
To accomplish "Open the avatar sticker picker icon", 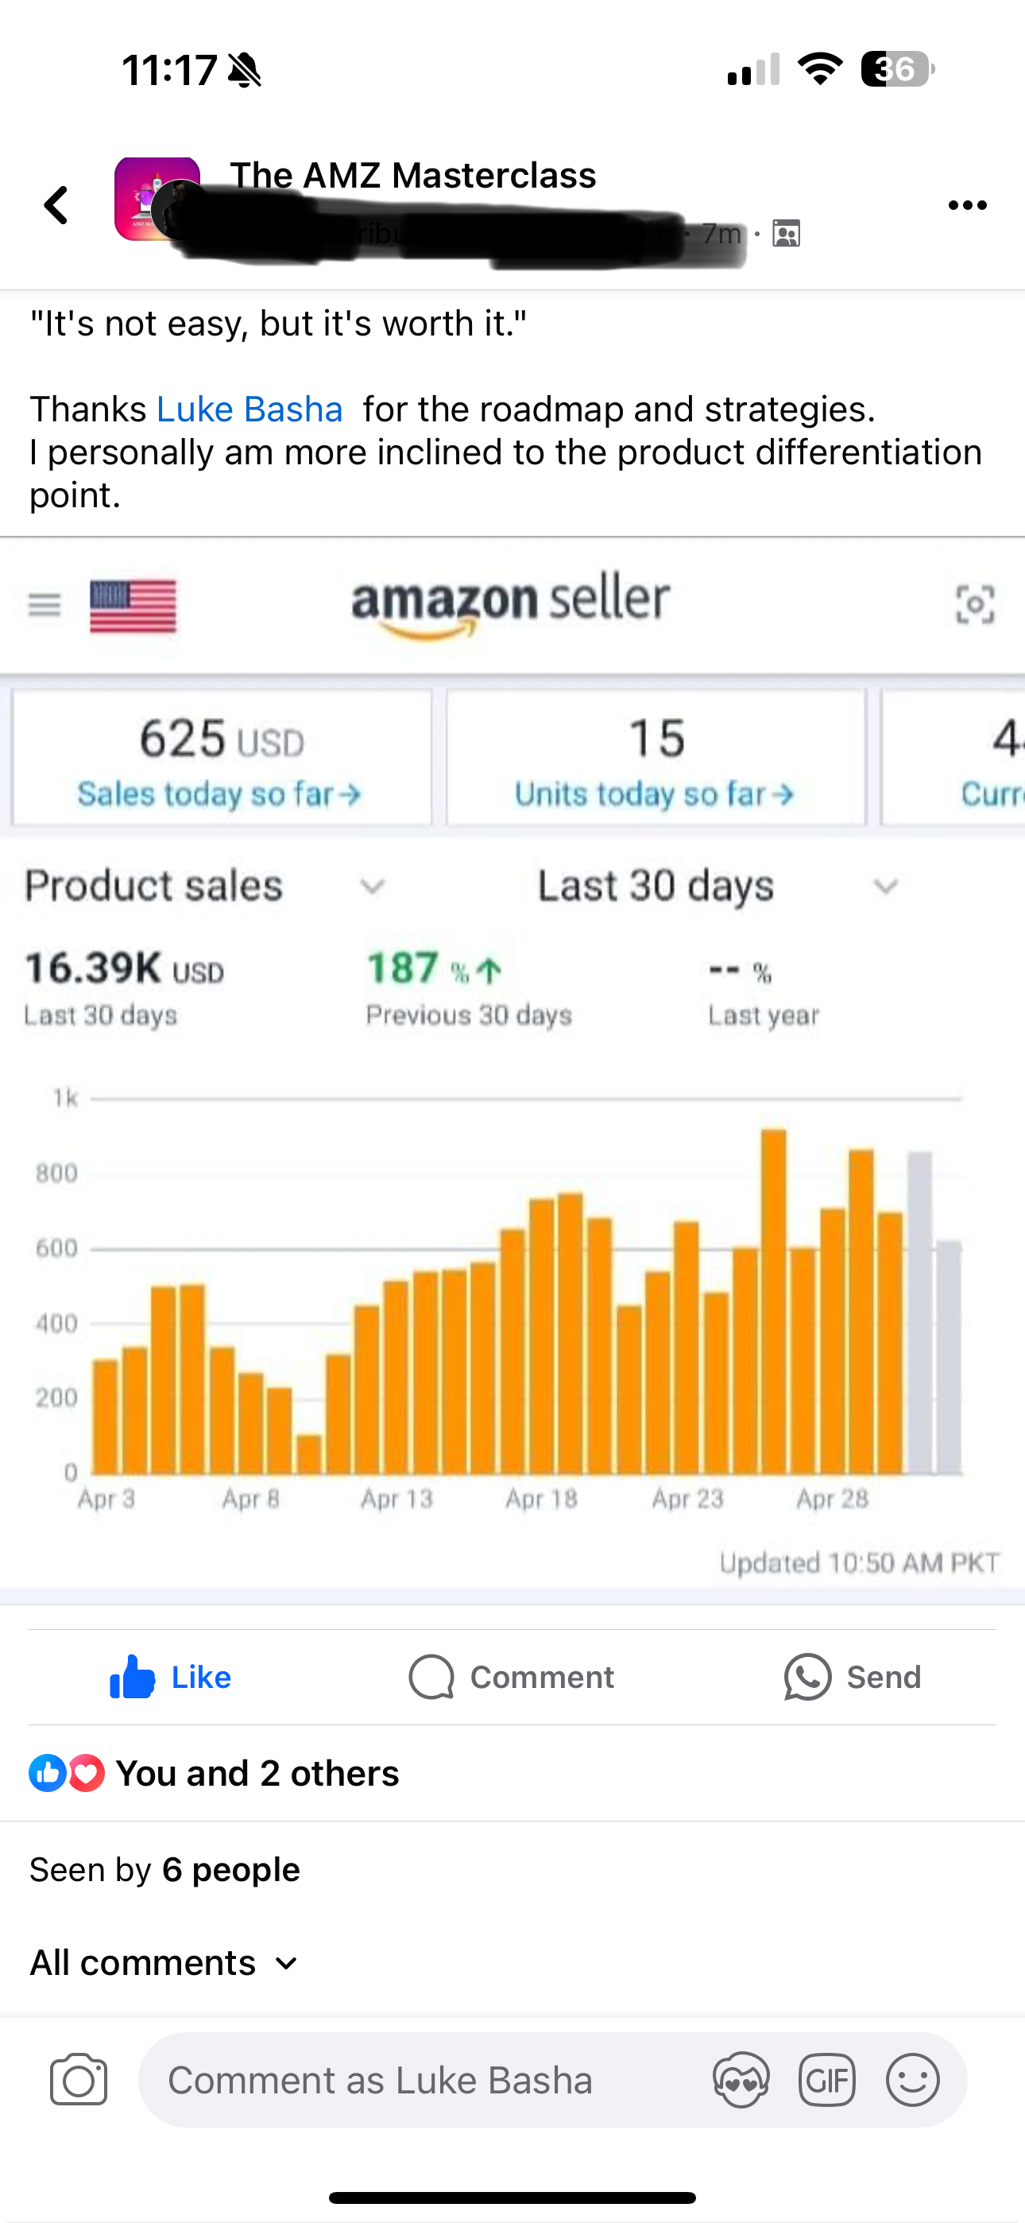I will [741, 2080].
